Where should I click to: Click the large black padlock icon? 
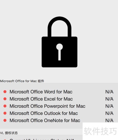(x=60, y=42)
